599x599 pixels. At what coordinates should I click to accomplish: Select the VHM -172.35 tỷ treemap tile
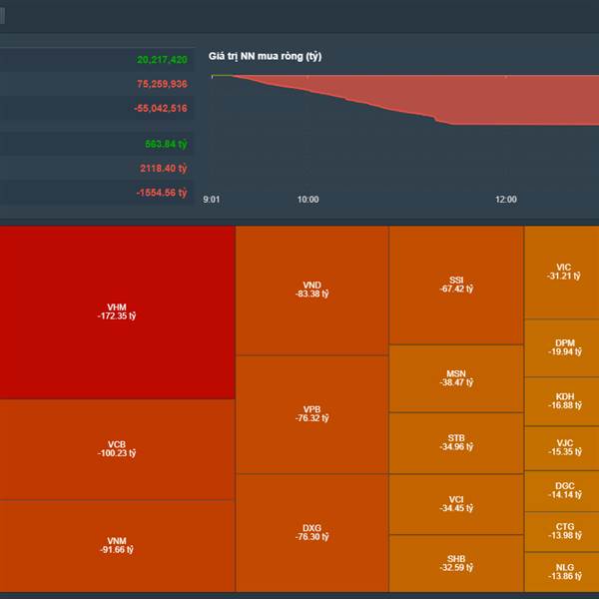click(x=117, y=312)
